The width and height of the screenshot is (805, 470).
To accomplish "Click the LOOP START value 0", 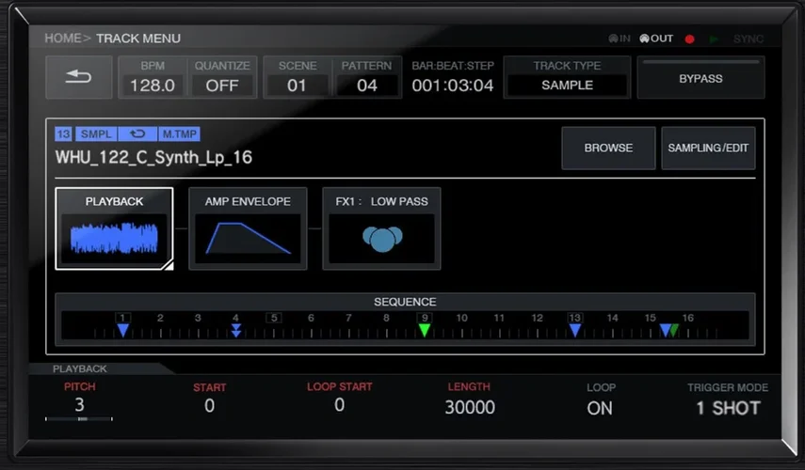I will pyautogui.click(x=339, y=405).
